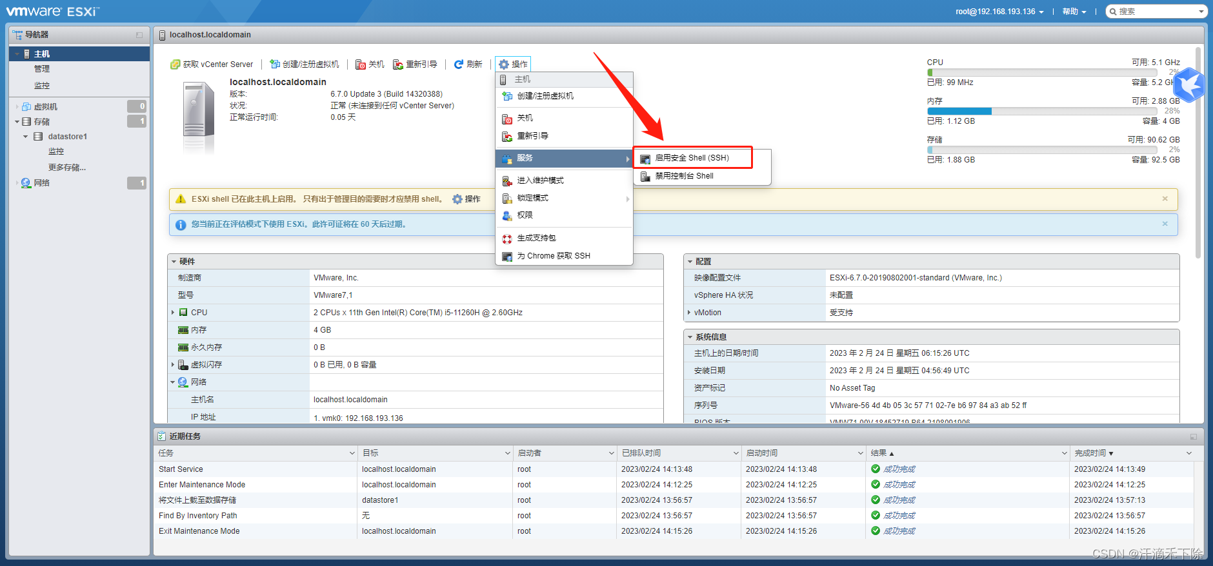This screenshot has height=566, width=1213.
Task: Select 禁用控制台 Shell submenu item
Action: [702, 176]
